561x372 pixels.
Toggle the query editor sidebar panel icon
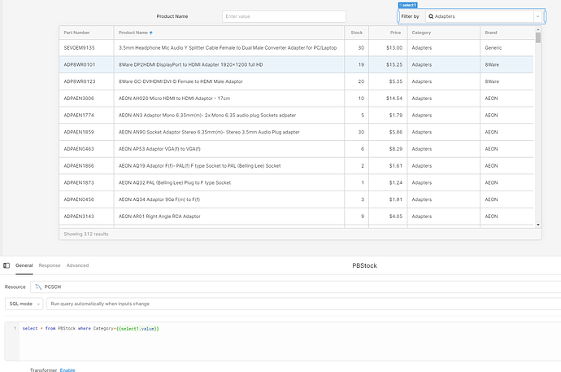click(7, 265)
